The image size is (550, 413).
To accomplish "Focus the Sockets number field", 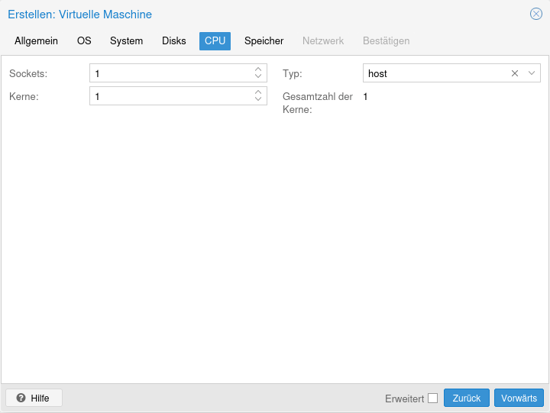I will pyautogui.click(x=170, y=73).
